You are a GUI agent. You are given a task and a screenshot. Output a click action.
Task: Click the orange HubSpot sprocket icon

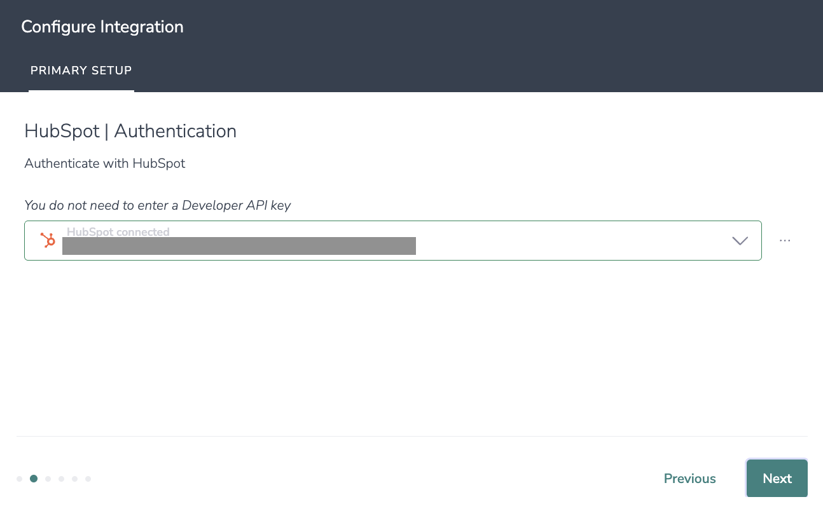coord(48,240)
